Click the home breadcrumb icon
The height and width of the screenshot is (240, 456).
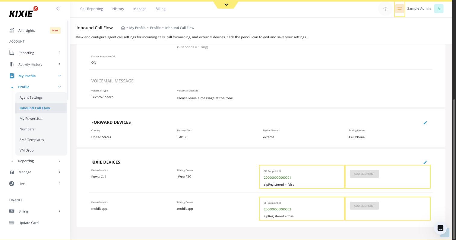coord(123,28)
